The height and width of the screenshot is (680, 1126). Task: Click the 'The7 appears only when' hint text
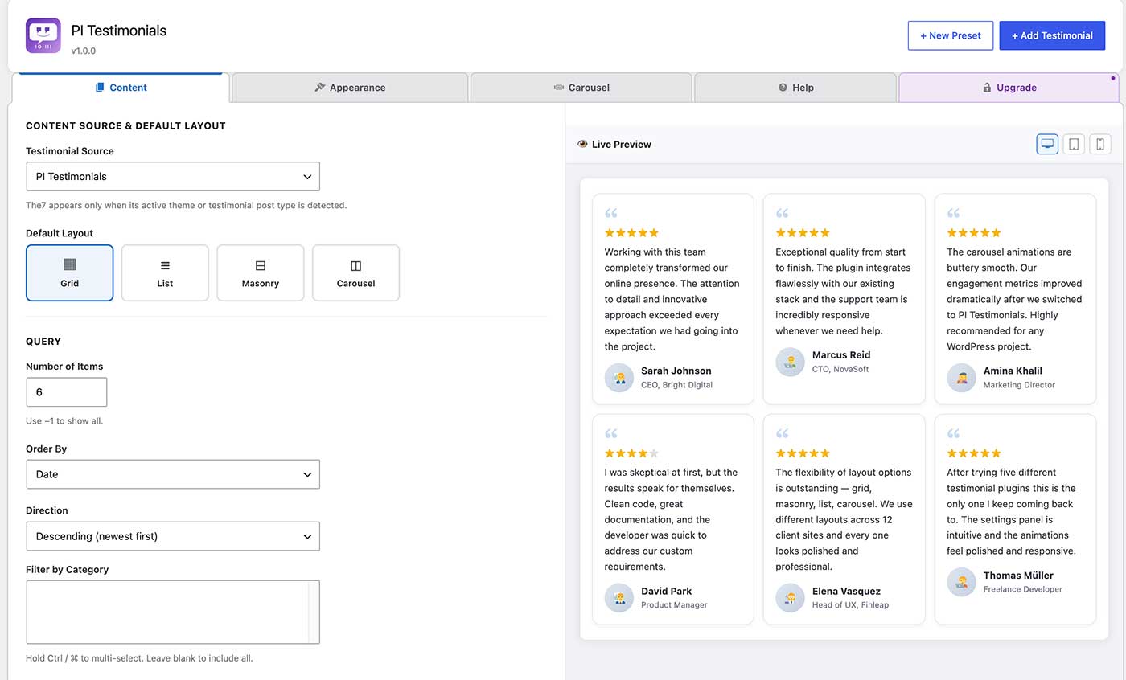[187, 206]
